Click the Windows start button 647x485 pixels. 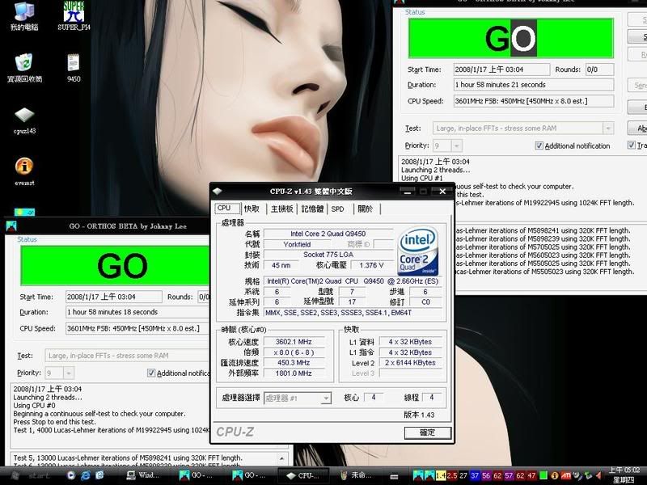tap(30, 475)
